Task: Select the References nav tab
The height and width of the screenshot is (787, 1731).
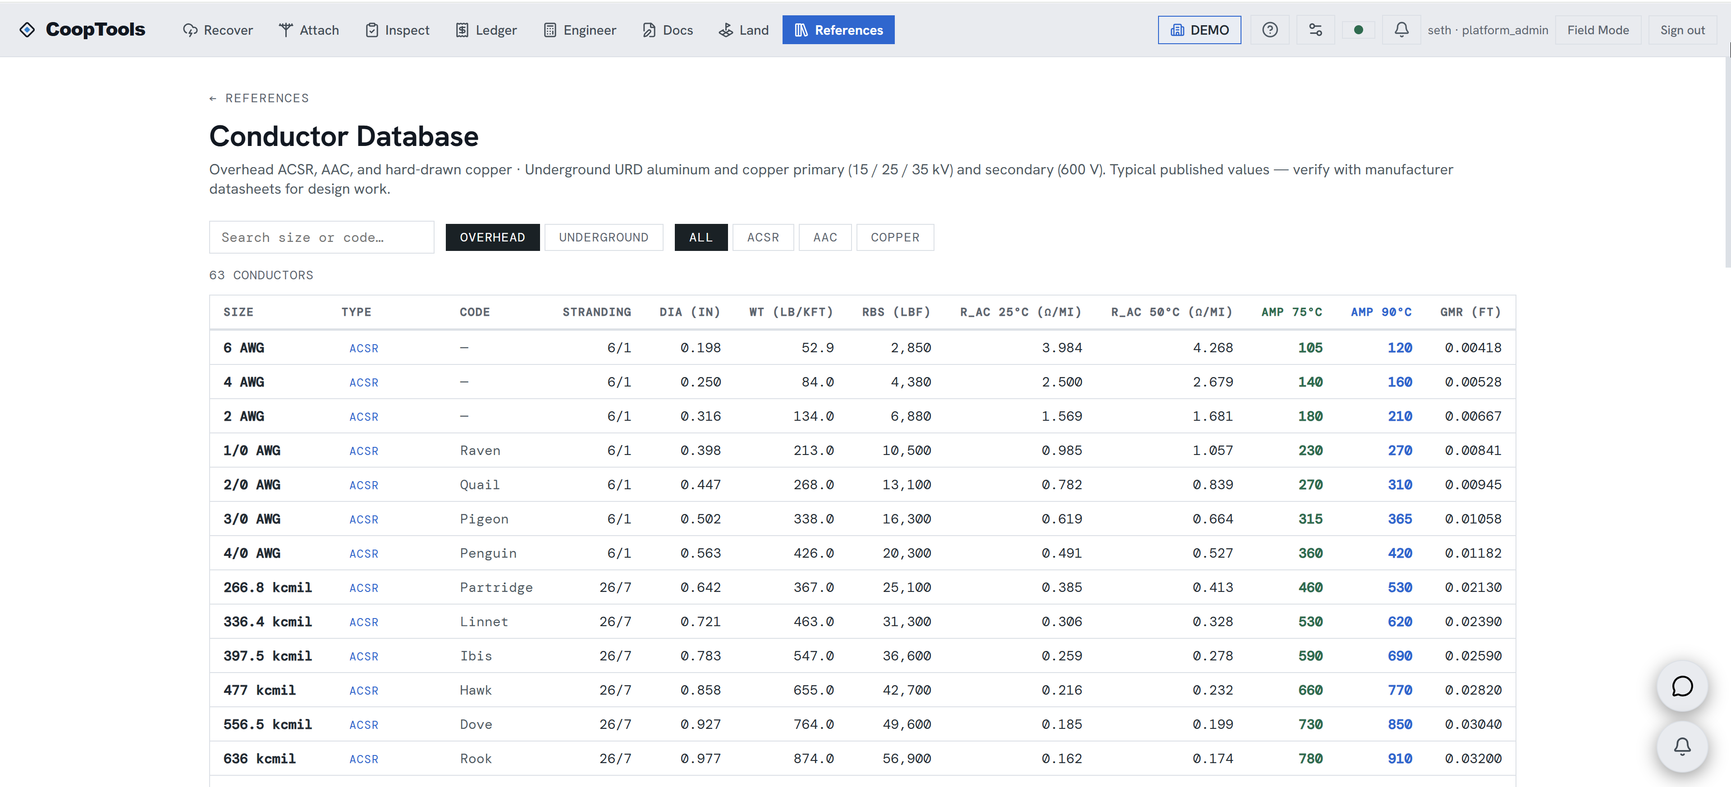Action: point(838,30)
